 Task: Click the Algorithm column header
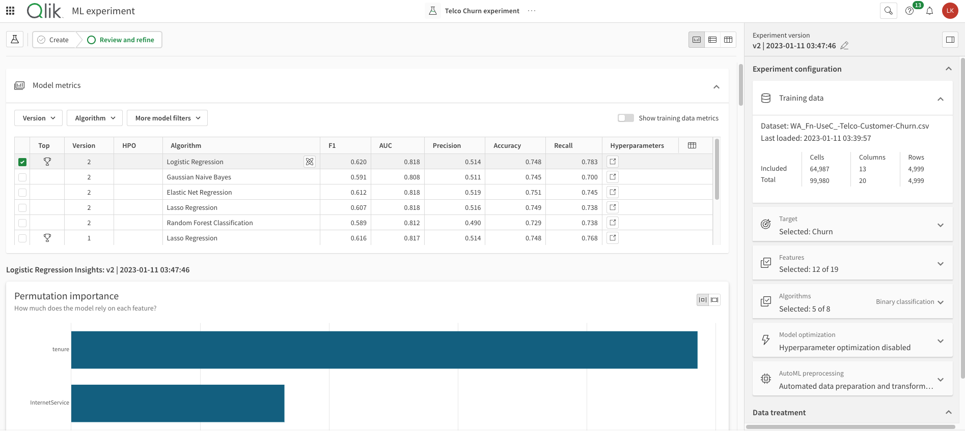click(x=241, y=145)
